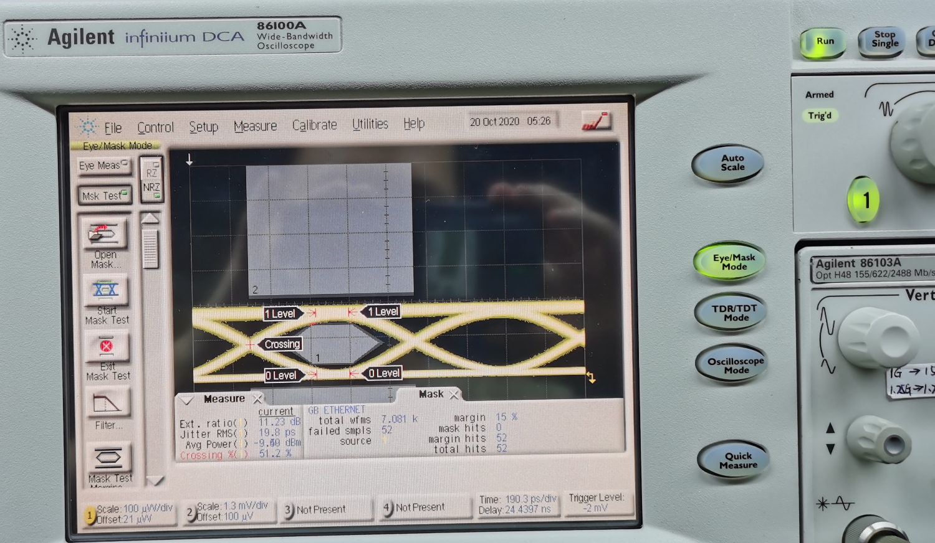Open the File menu
The image size is (935, 543).
coord(113,128)
